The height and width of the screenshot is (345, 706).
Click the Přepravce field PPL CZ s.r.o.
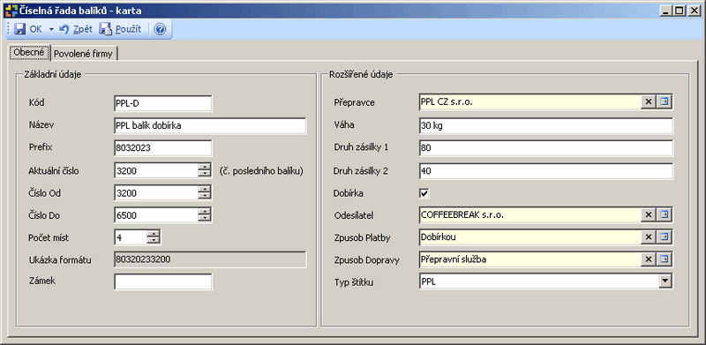[530, 102]
